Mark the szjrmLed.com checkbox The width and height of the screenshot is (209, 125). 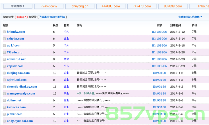point(5,80)
